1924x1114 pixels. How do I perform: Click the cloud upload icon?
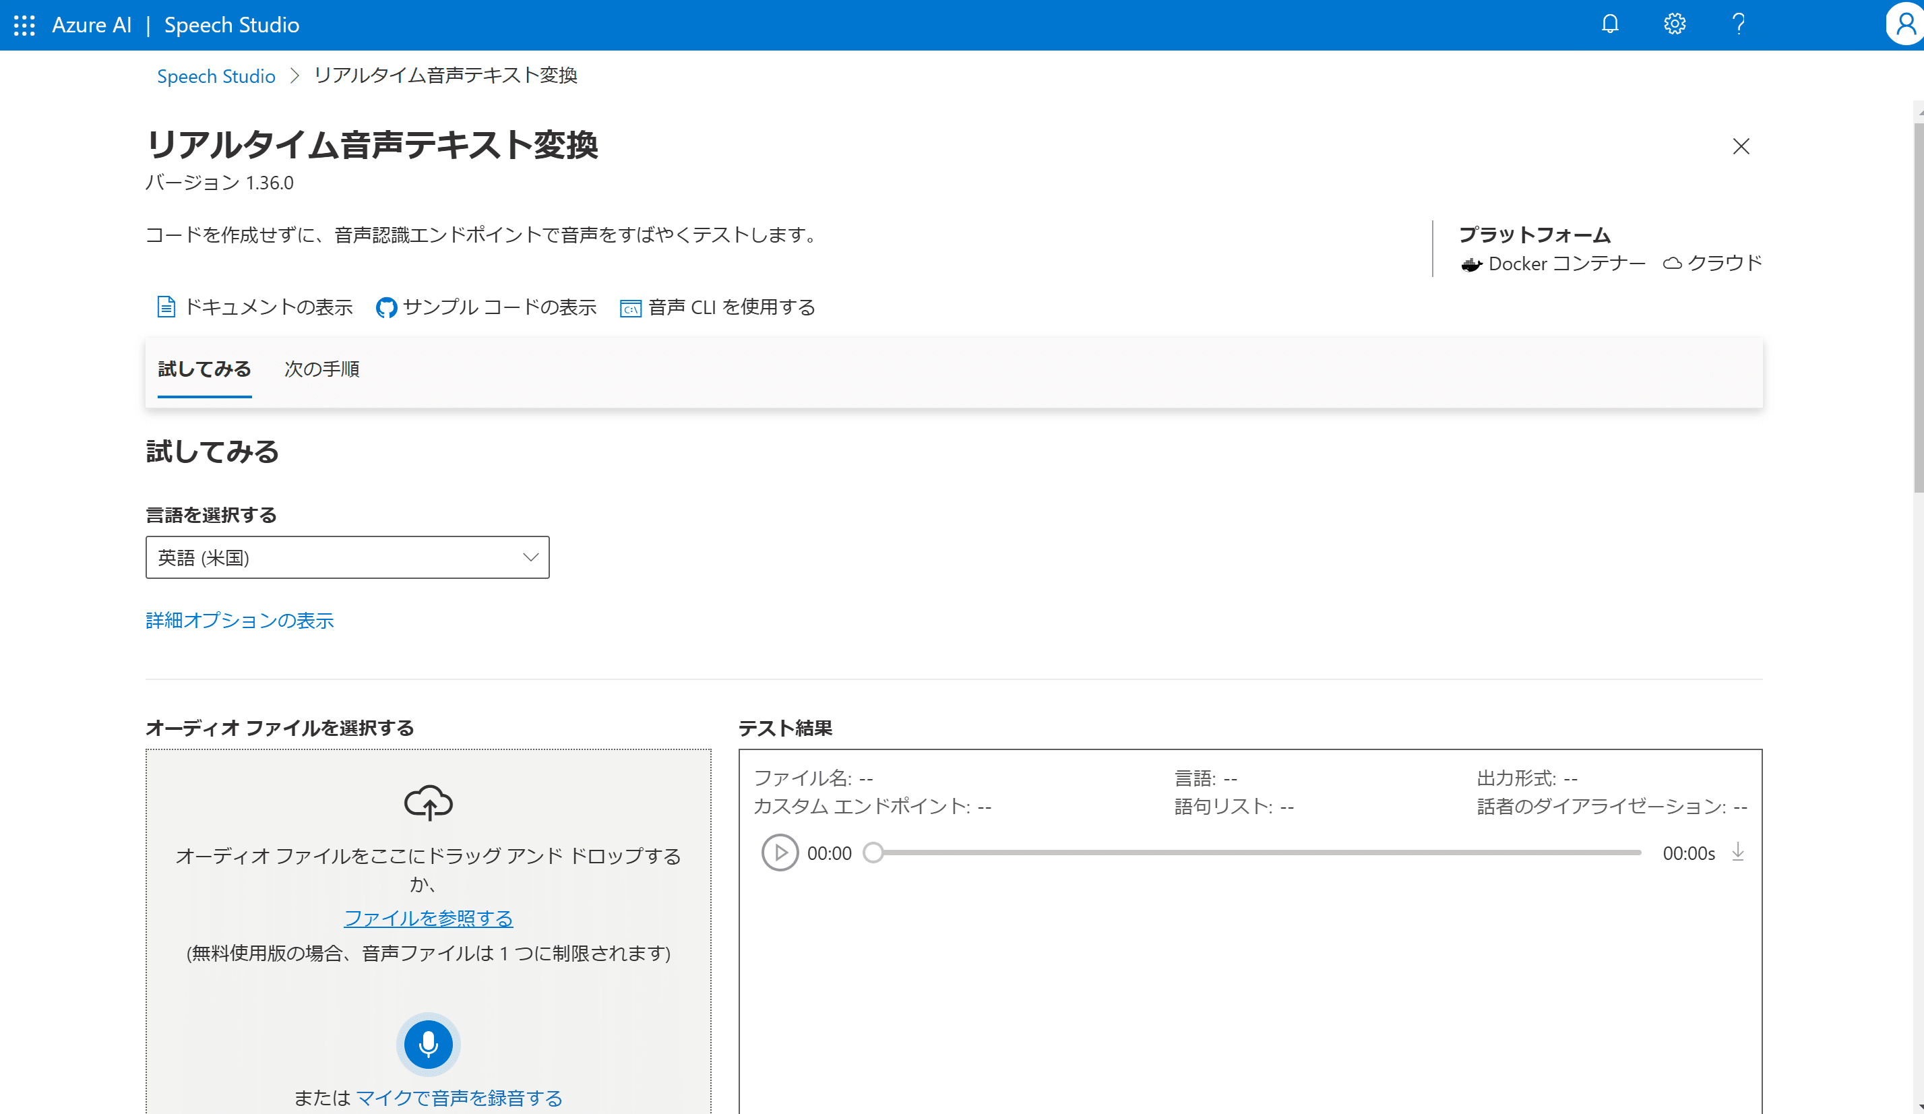click(x=429, y=803)
